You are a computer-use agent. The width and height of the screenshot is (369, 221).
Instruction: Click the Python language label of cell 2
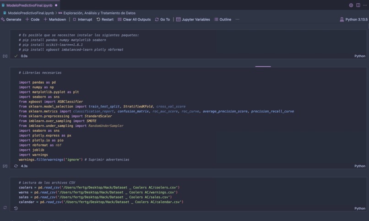pyautogui.click(x=360, y=166)
